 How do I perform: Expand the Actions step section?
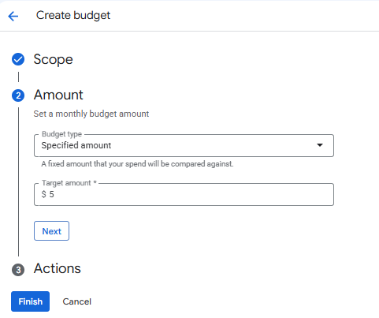click(x=58, y=268)
